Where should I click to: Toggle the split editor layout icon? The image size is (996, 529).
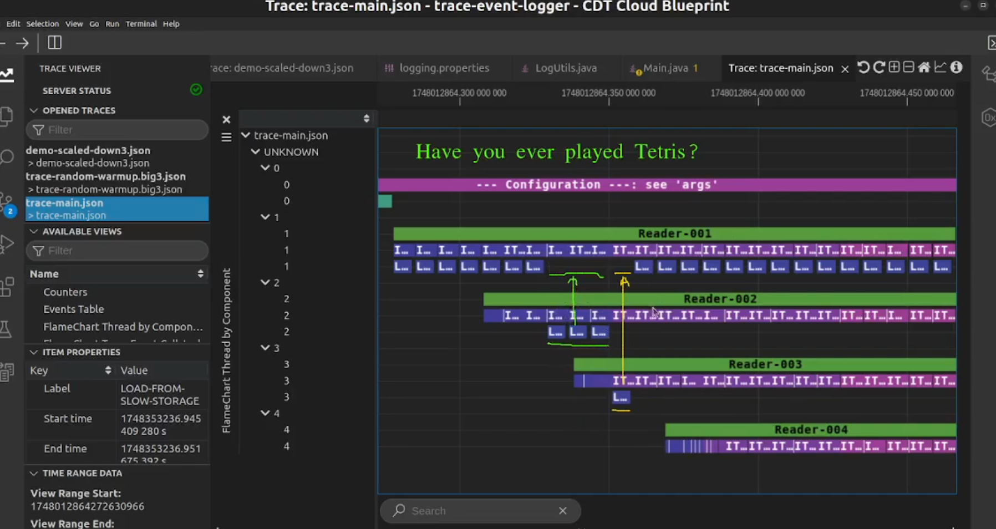pyautogui.click(x=54, y=43)
